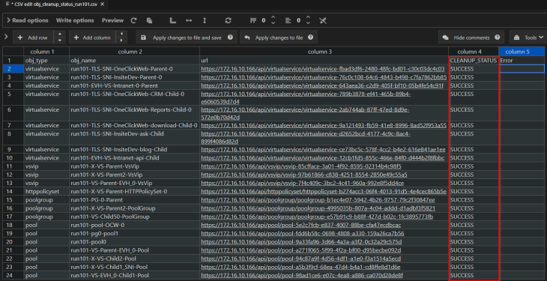The height and width of the screenshot is (281, 547).
Task: Click the crossed pin reset icon
Action: click(323, 20)
